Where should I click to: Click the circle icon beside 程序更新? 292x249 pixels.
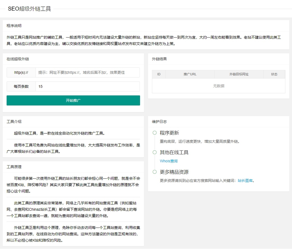point(154,133)
